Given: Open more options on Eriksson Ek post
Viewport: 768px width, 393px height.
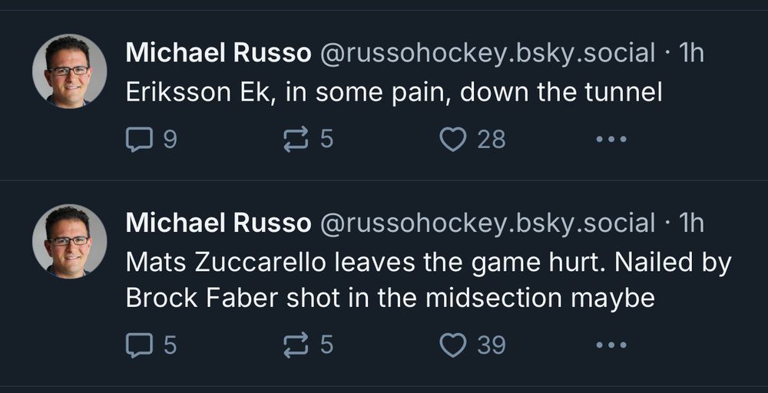Looking at the screenshot, I should pos(611,139).
